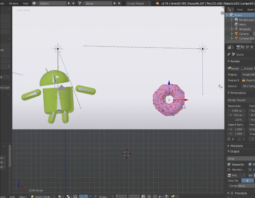Click the RenderLayers icon in outliner
The image size is (255, 198).
click(x=236, y=19)
